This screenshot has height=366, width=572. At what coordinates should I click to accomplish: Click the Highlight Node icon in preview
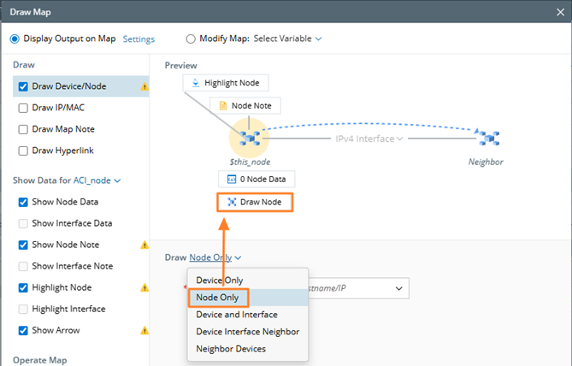(x=196, y=83)
